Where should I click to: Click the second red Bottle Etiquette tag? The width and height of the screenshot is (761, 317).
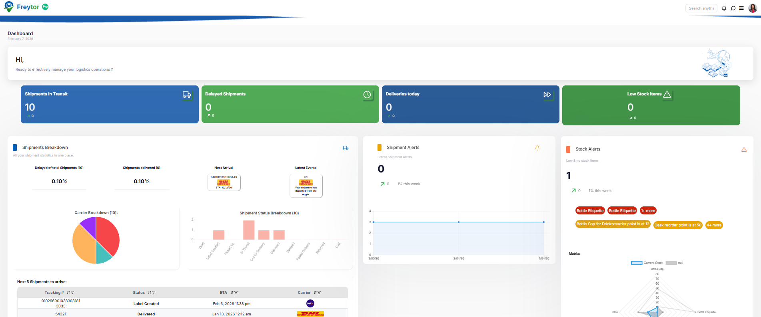[622, 211]
